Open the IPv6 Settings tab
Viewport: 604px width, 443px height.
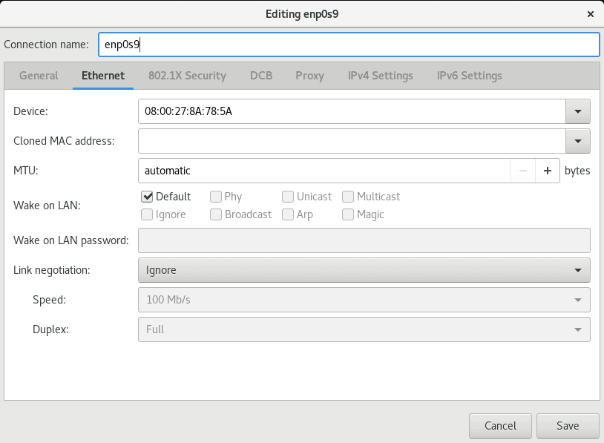coord(470,76)
